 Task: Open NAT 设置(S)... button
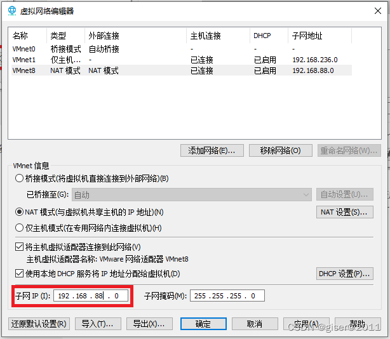point(345,212)
